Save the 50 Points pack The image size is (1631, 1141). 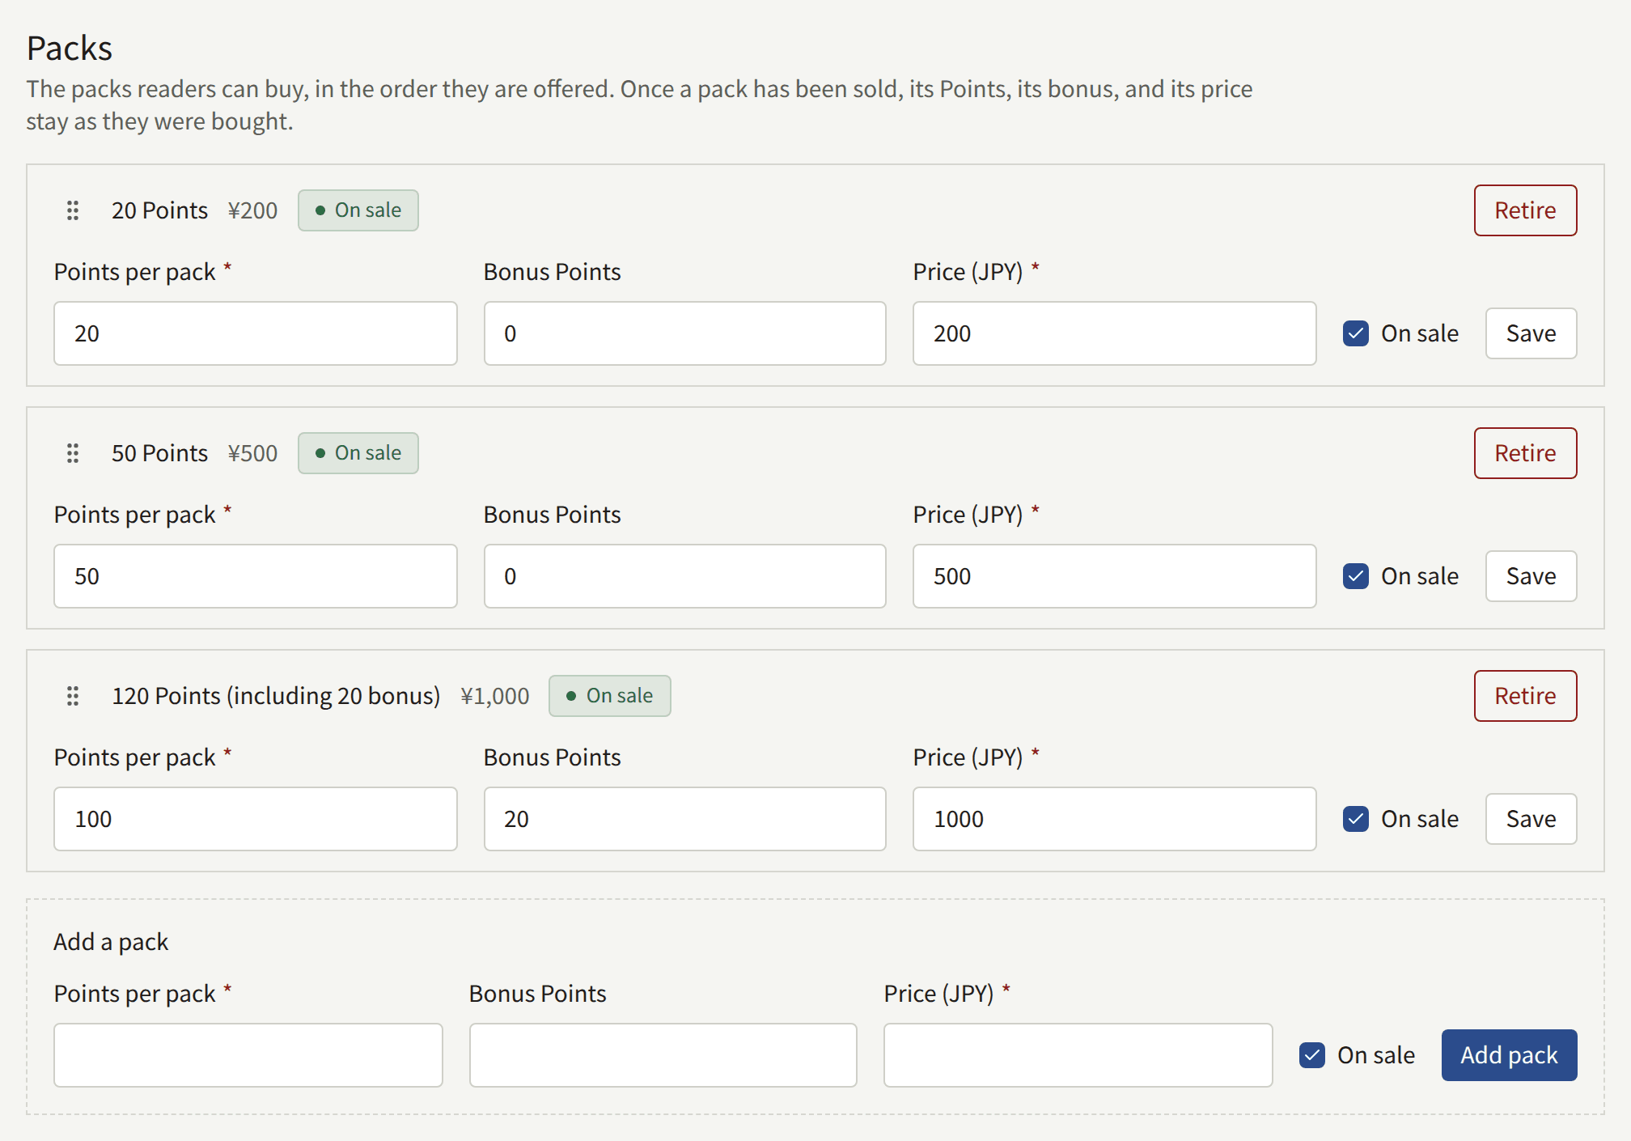[x=1531, y=576]
